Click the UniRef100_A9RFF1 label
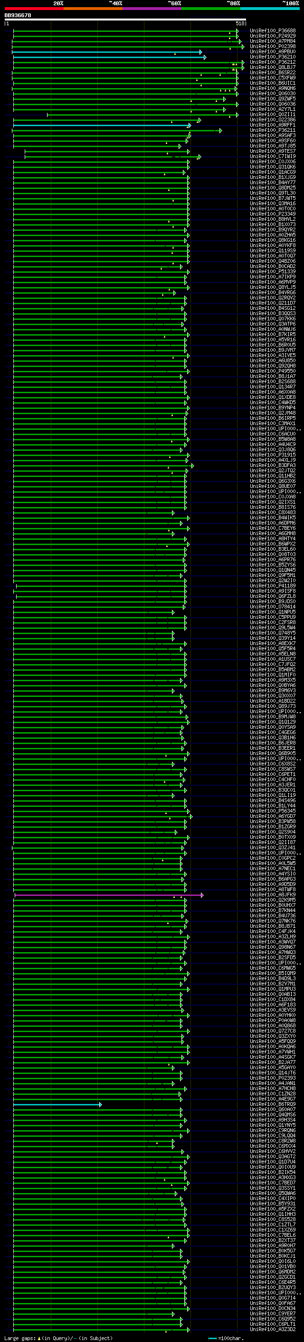The image size is (304, 1342). click(273, 125)
